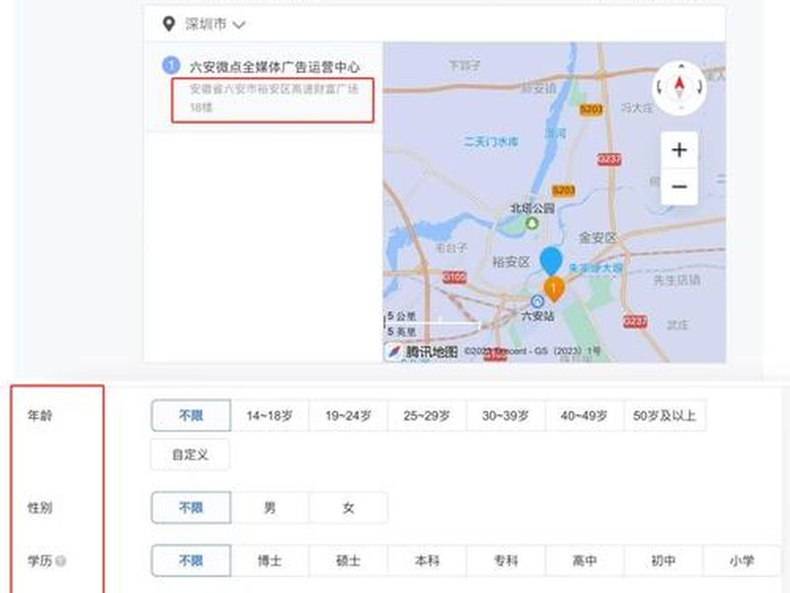Click the orange marker numbered 1 on the map

pyautogui.click(x=553, y=290)
